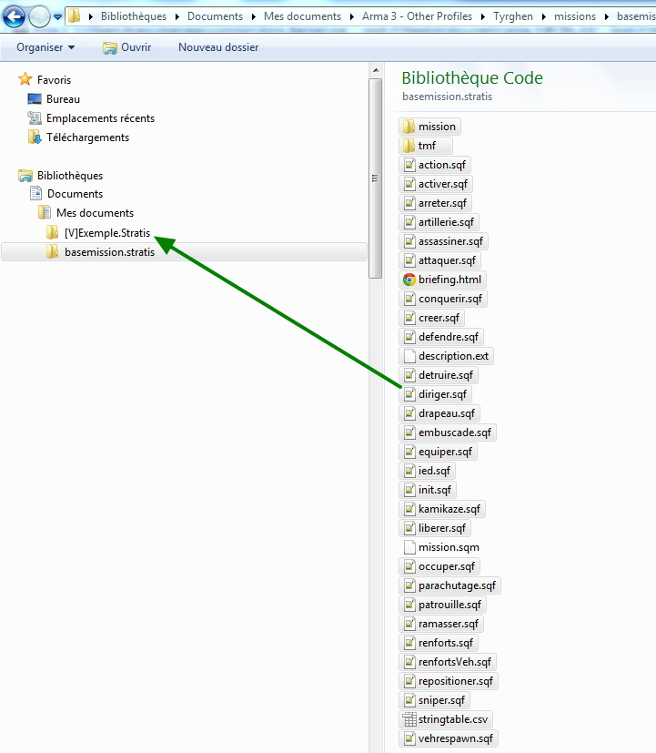This screenshot has height=753, width=656.
Task: Click the mission folder icon
Action: (x=408, y=127)
